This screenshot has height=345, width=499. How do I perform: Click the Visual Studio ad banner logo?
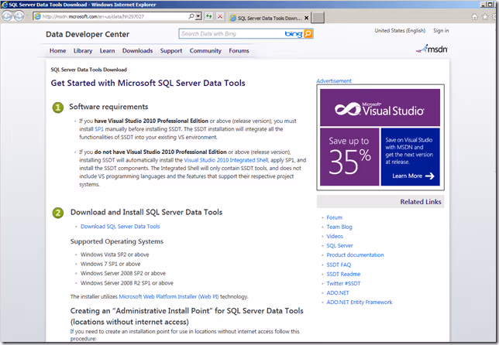click(x=380, y=108)
